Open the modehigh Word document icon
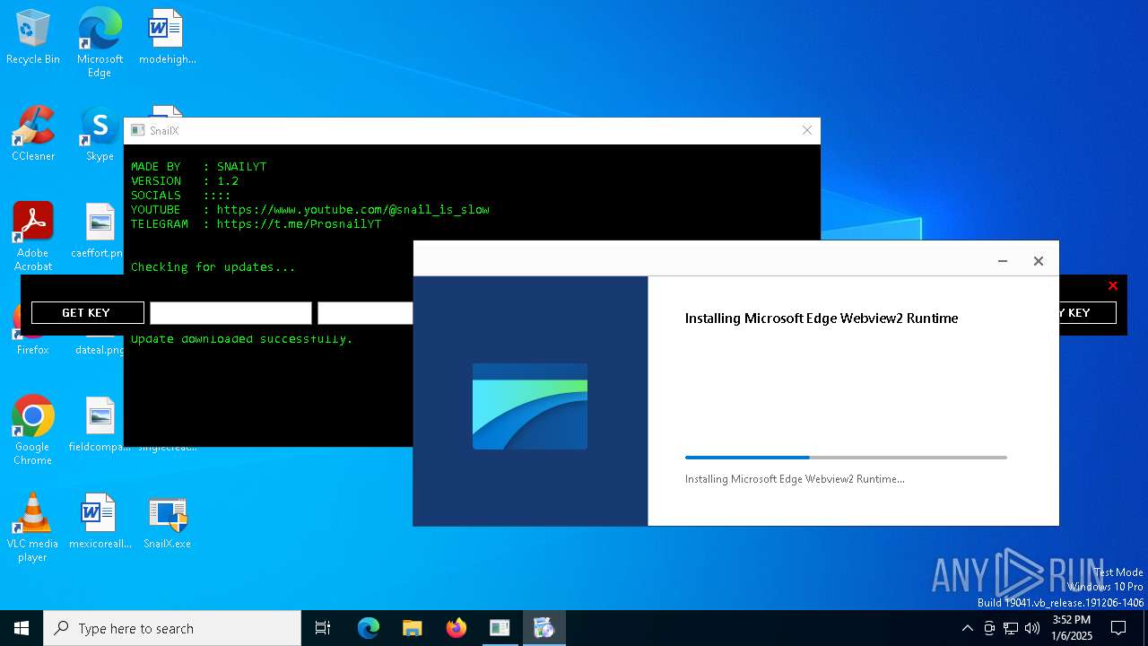1148x646 pixels. 167,38
